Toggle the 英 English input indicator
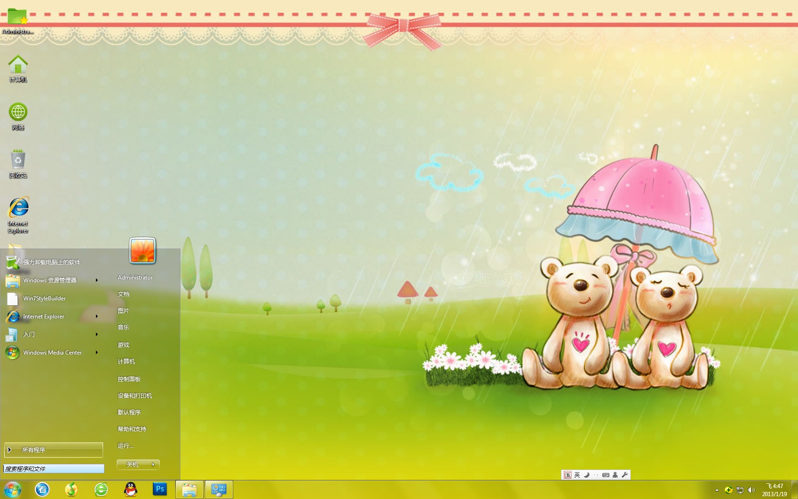This screenshot has width=798, height=499. (x=577, y=475)
